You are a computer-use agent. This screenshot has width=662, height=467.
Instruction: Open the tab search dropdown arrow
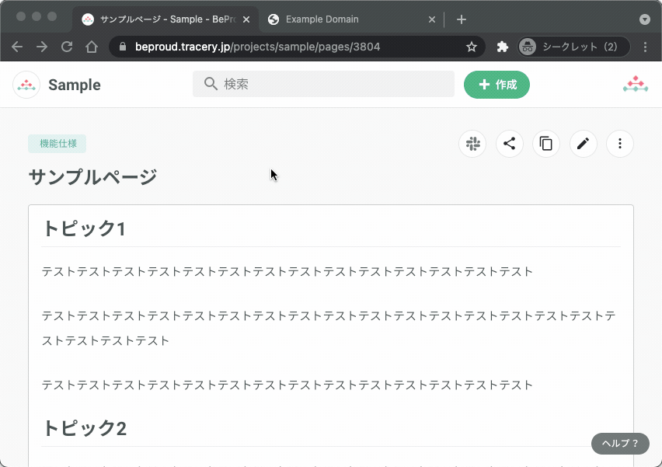[645, 19]
